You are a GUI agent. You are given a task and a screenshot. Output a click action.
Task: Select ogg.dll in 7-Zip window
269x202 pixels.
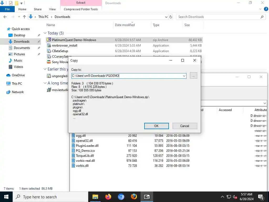tap(81, 136)
